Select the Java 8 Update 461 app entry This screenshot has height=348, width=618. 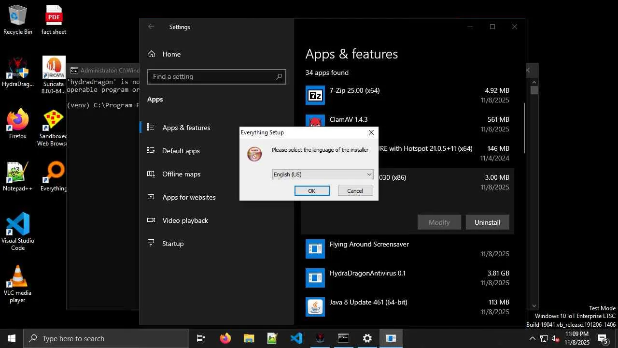[407, 307]
